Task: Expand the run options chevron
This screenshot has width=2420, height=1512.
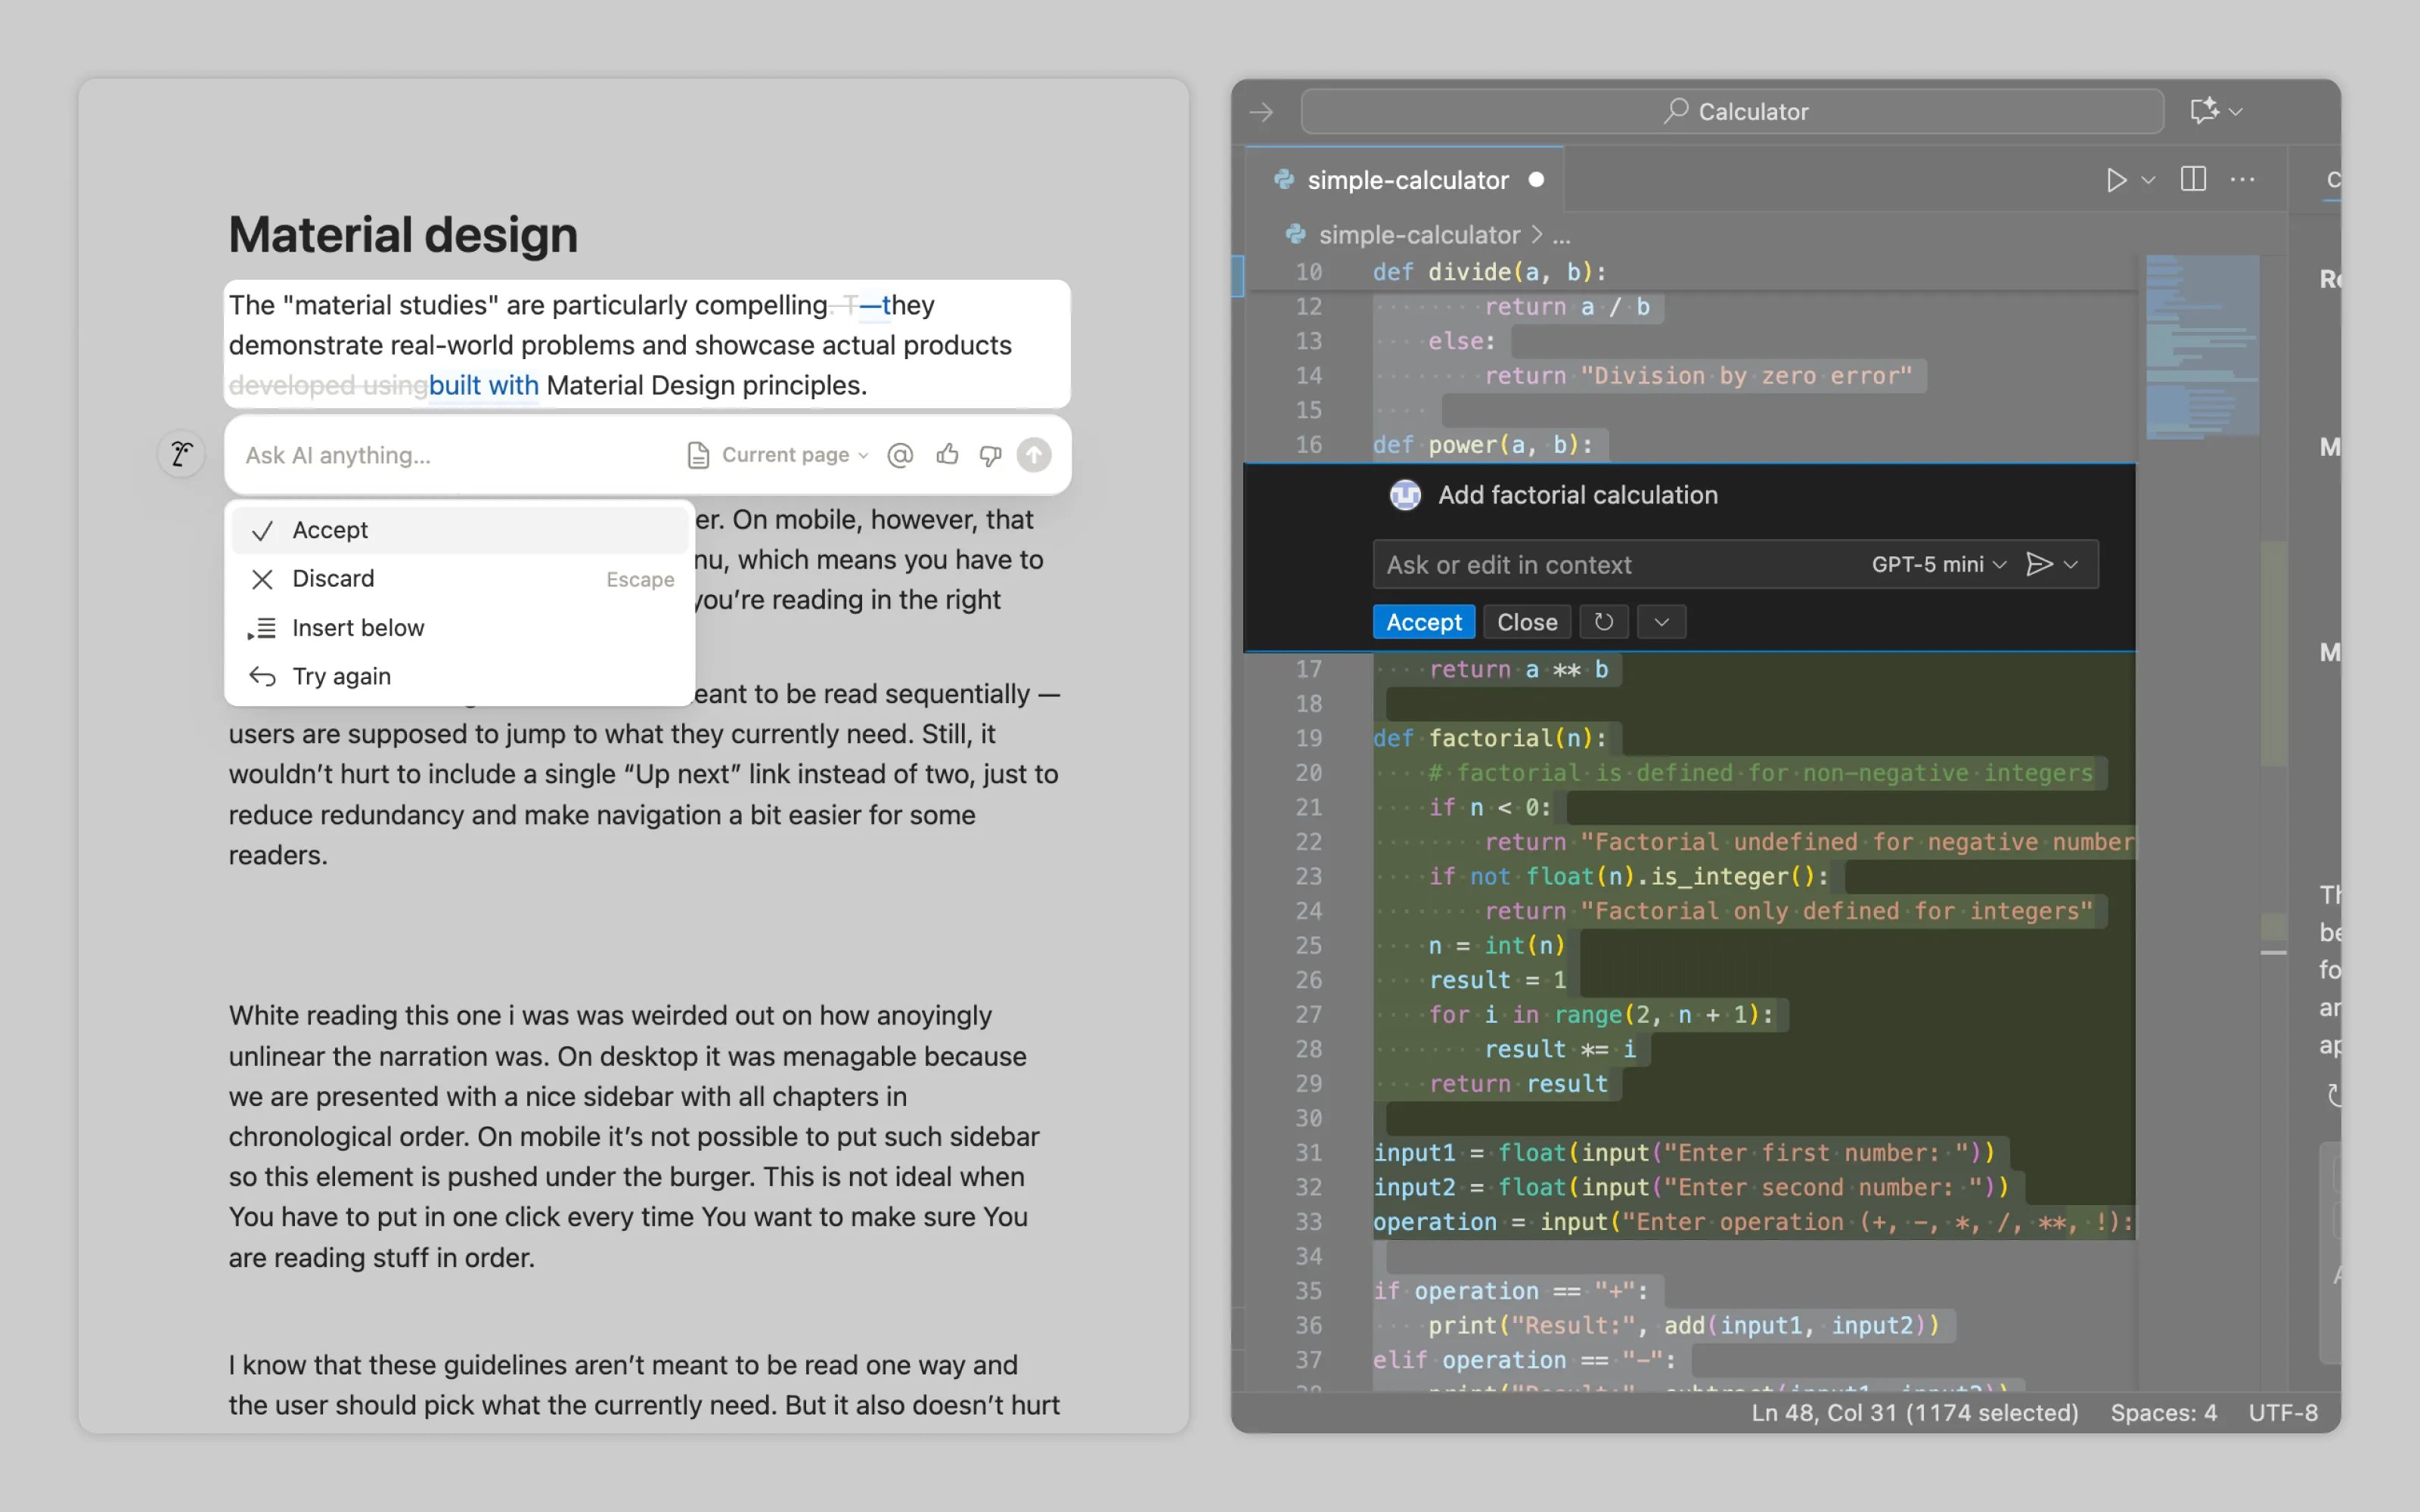Action: [2148, 180]
